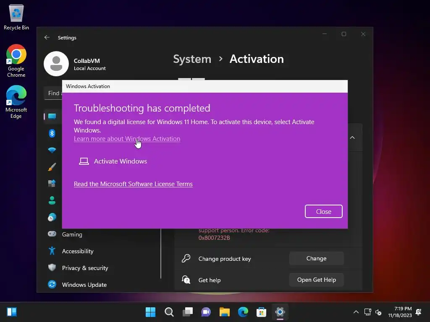This screenshot has height=322, width=430.
Task: Click the Privacy shield icon
Action: point(52,267)
